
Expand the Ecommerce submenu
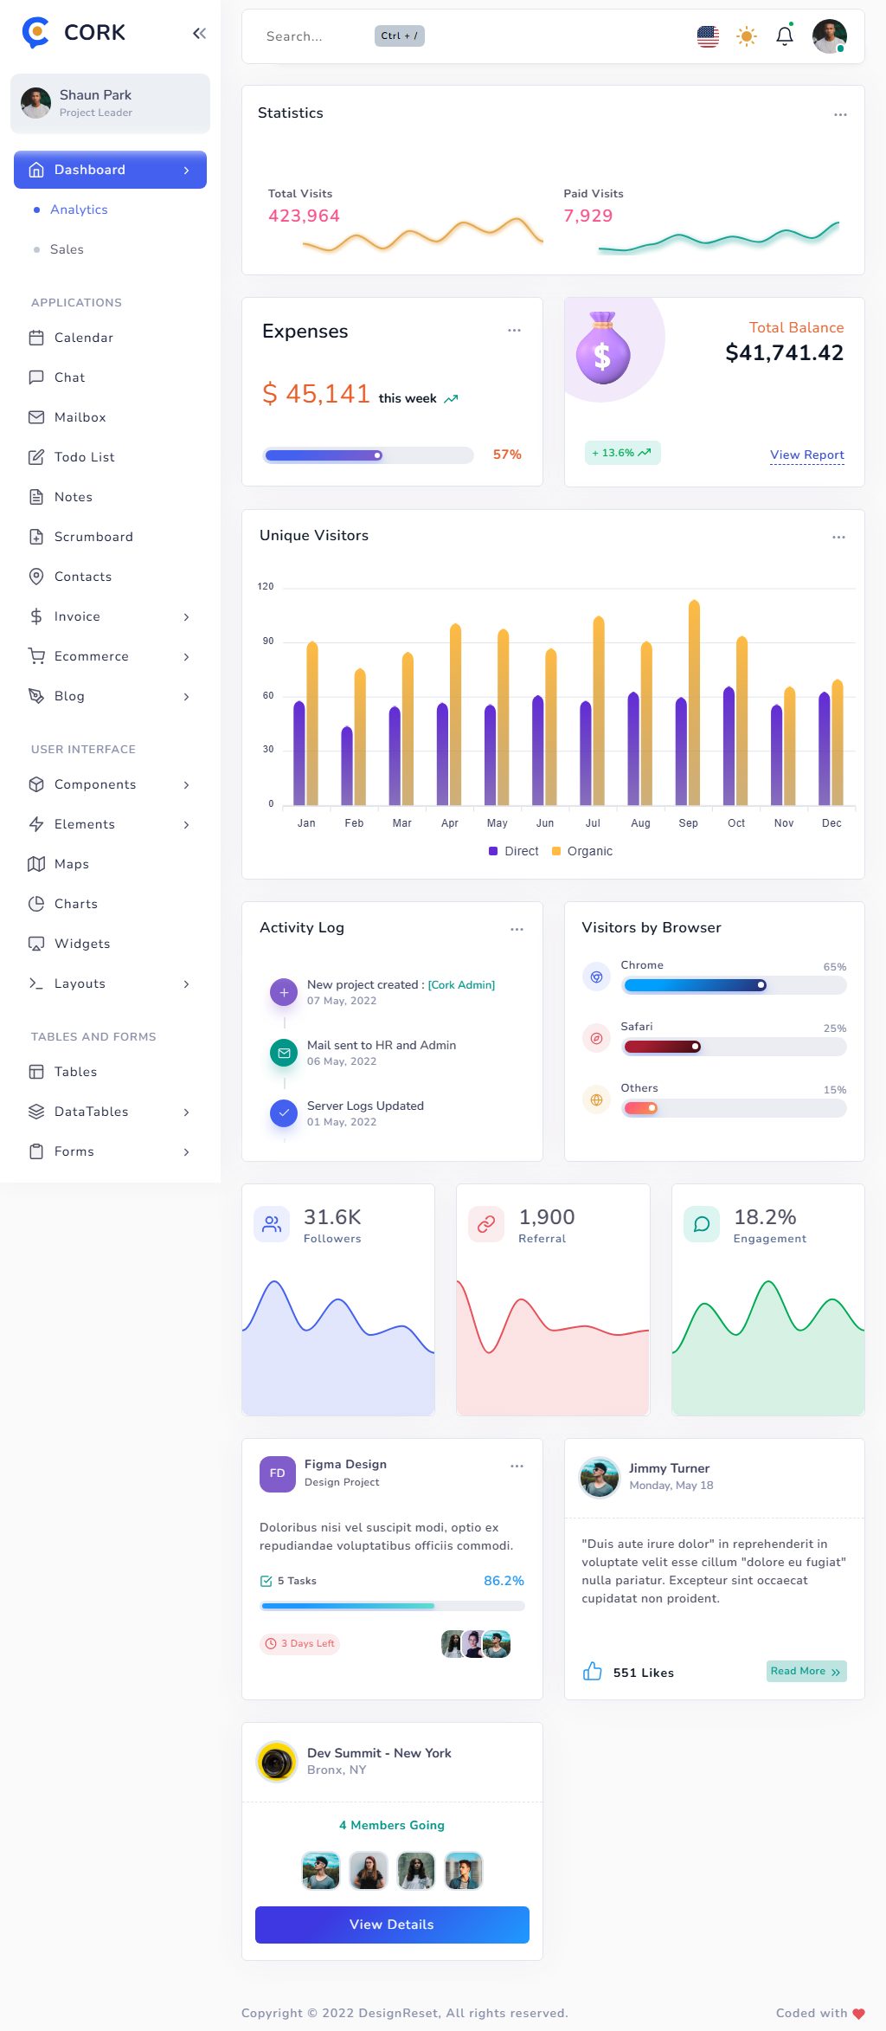click(x=186, y=656)
